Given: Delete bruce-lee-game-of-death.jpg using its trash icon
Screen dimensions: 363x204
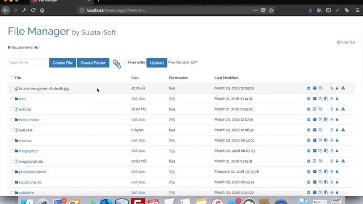Looking at the screenshot, I should pos(309,88).
